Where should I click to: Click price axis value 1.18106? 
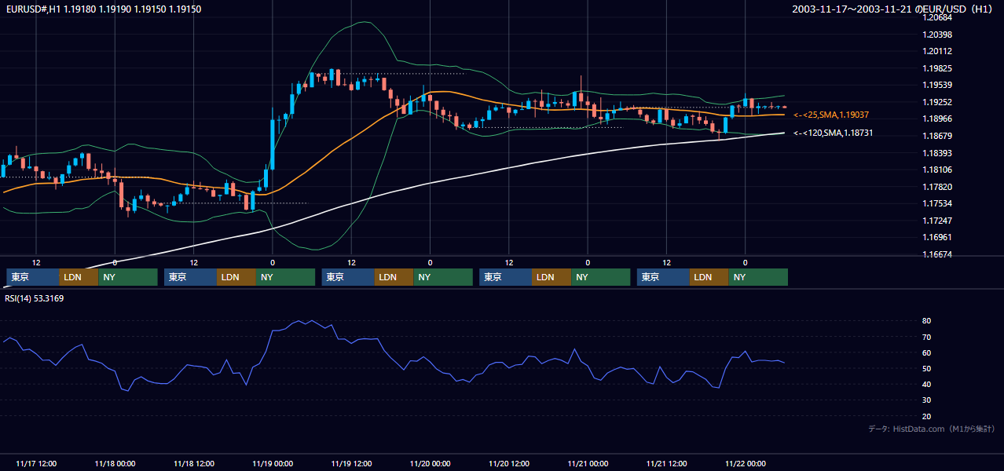pyautogui.click(x=938, y=170)
